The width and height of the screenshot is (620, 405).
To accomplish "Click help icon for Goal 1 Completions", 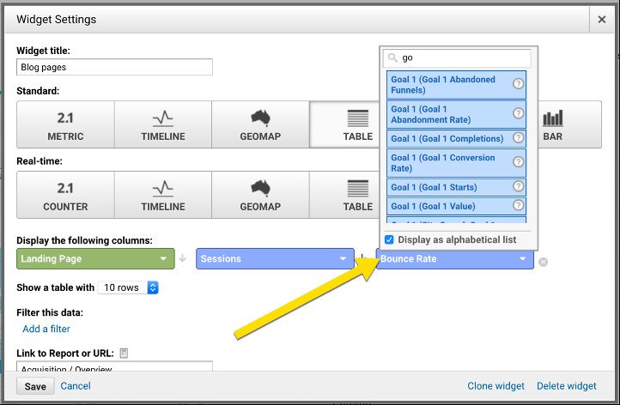I will (x=518, y=138).
